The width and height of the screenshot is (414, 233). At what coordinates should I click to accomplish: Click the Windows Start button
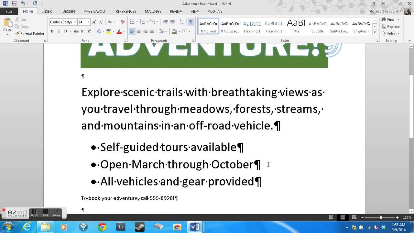8,227
